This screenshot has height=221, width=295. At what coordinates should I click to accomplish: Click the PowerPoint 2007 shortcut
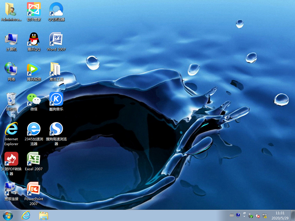[x=34, y=189]
